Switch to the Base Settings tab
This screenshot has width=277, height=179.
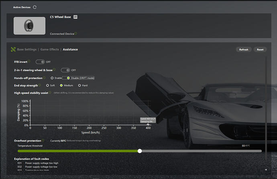(26, 50)
